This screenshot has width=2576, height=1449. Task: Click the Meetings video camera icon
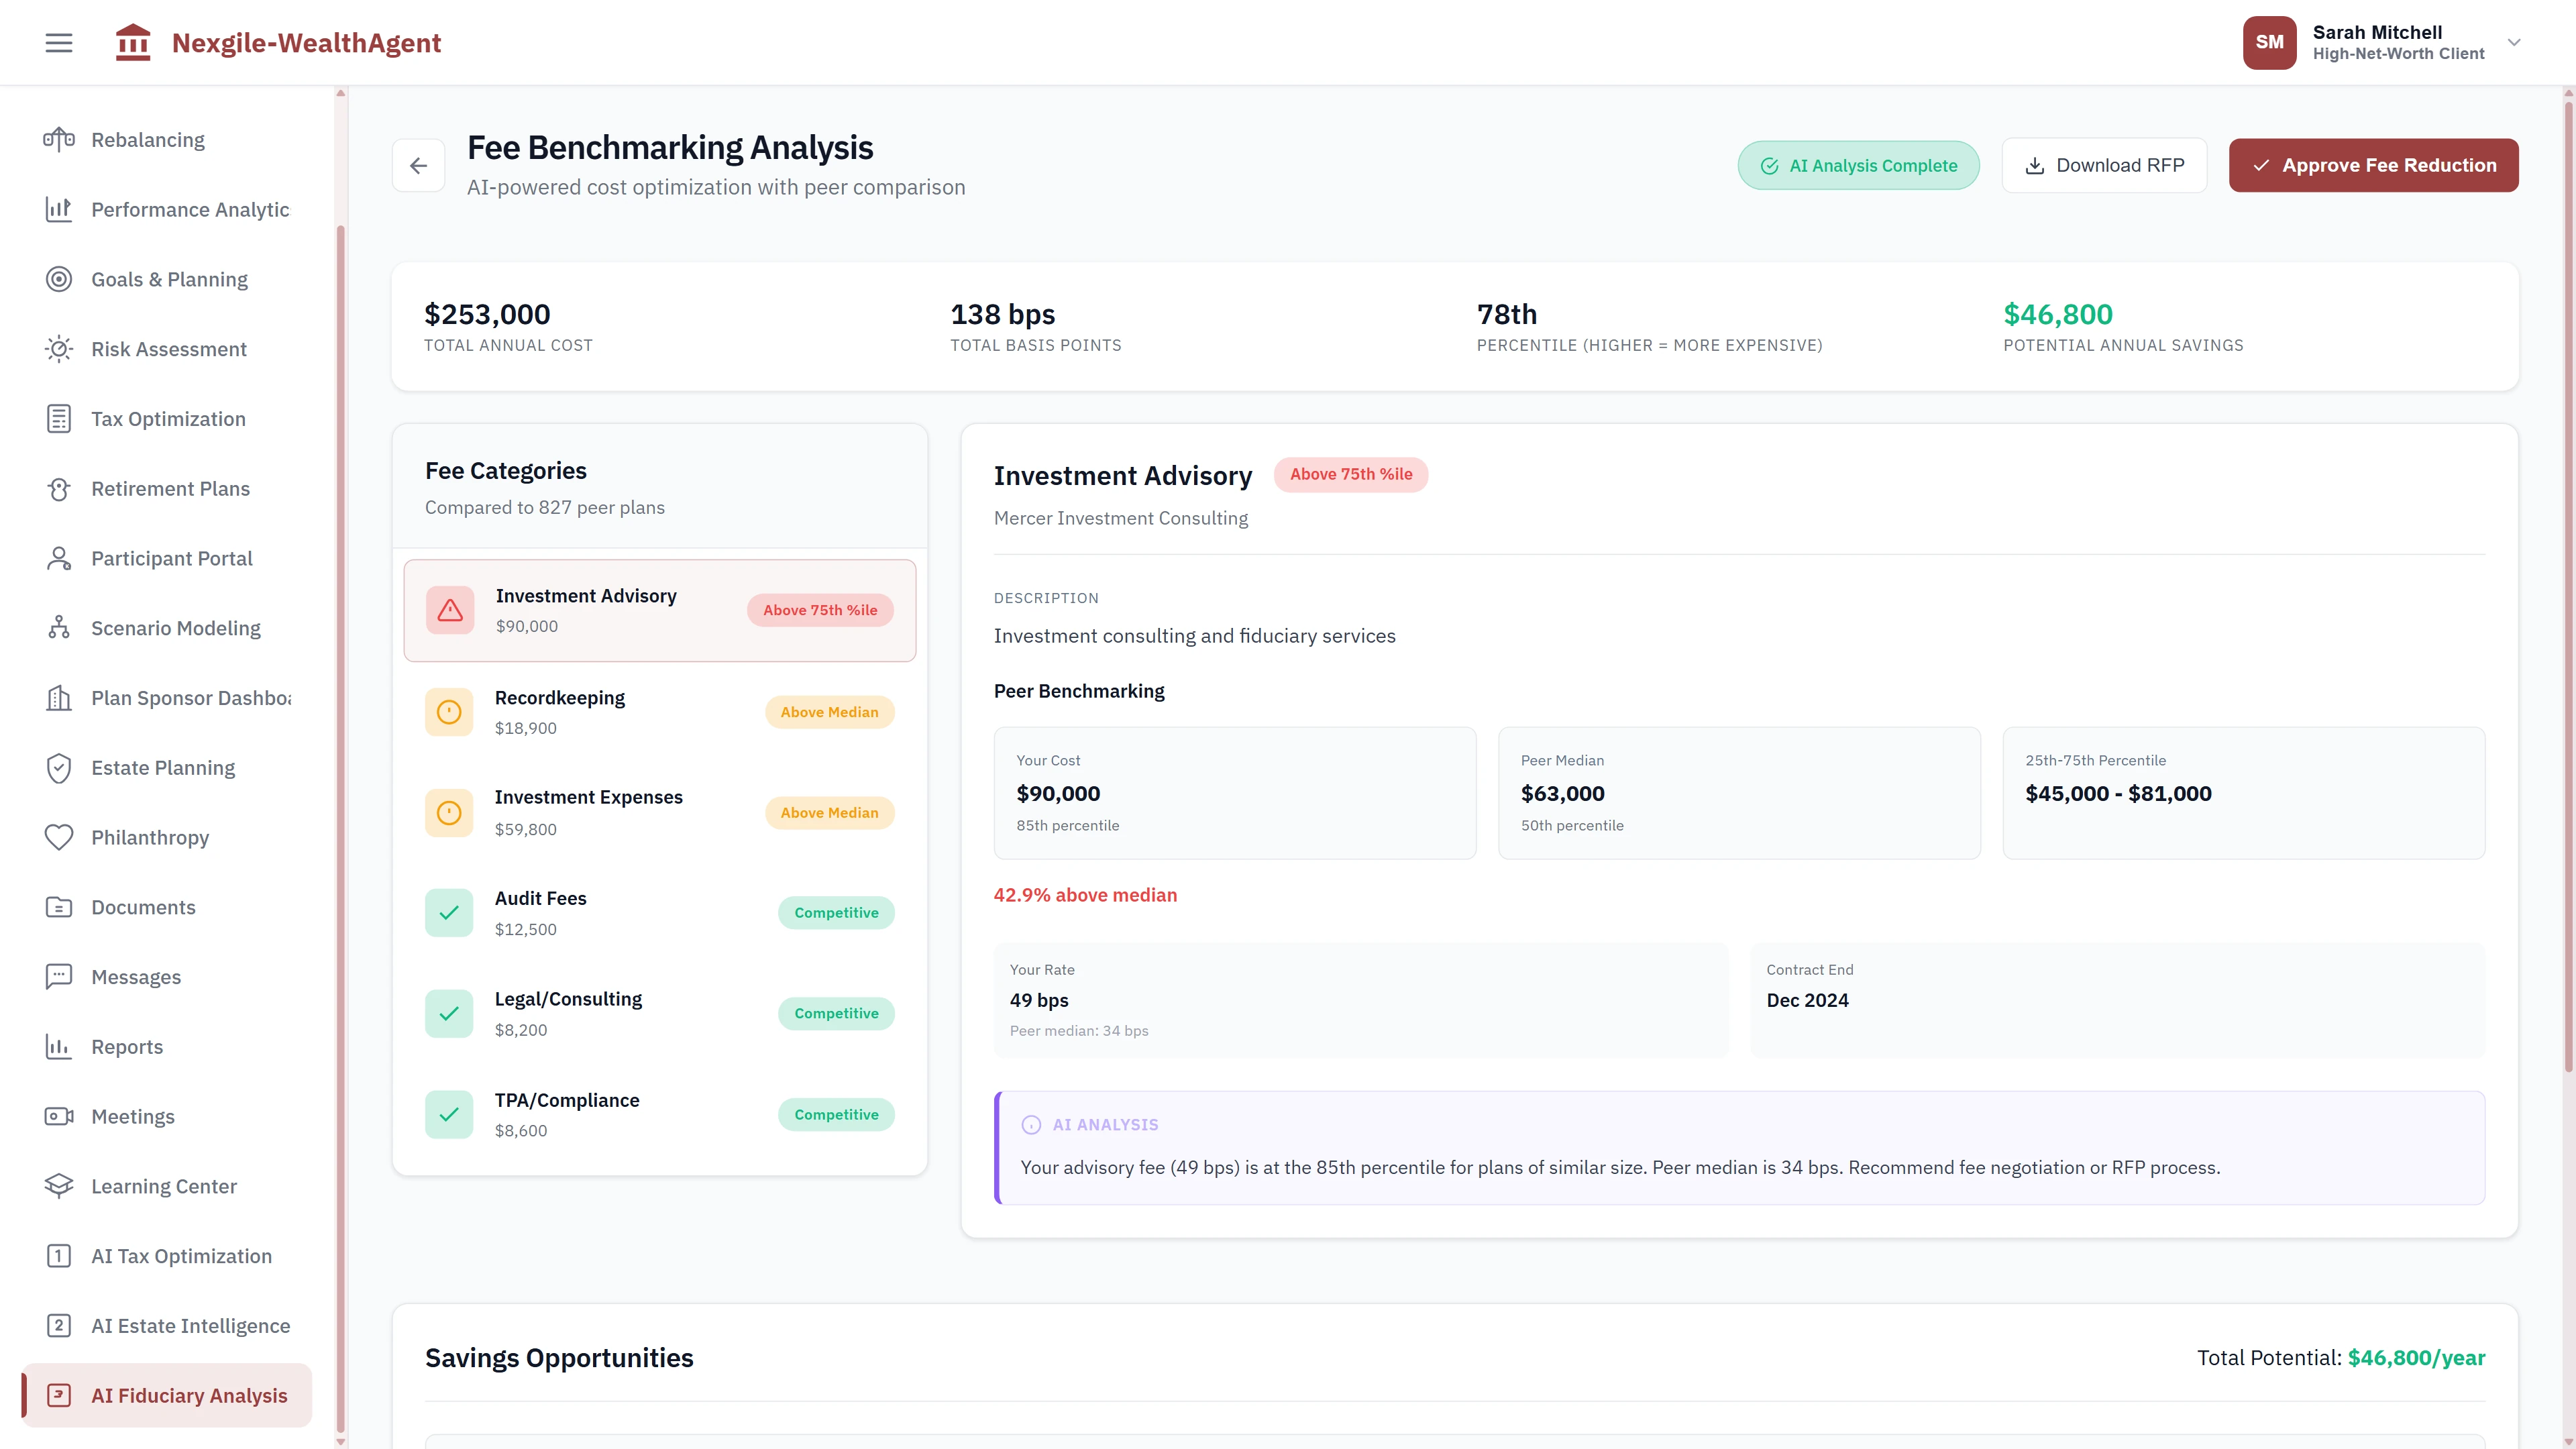click(58, 1116)
